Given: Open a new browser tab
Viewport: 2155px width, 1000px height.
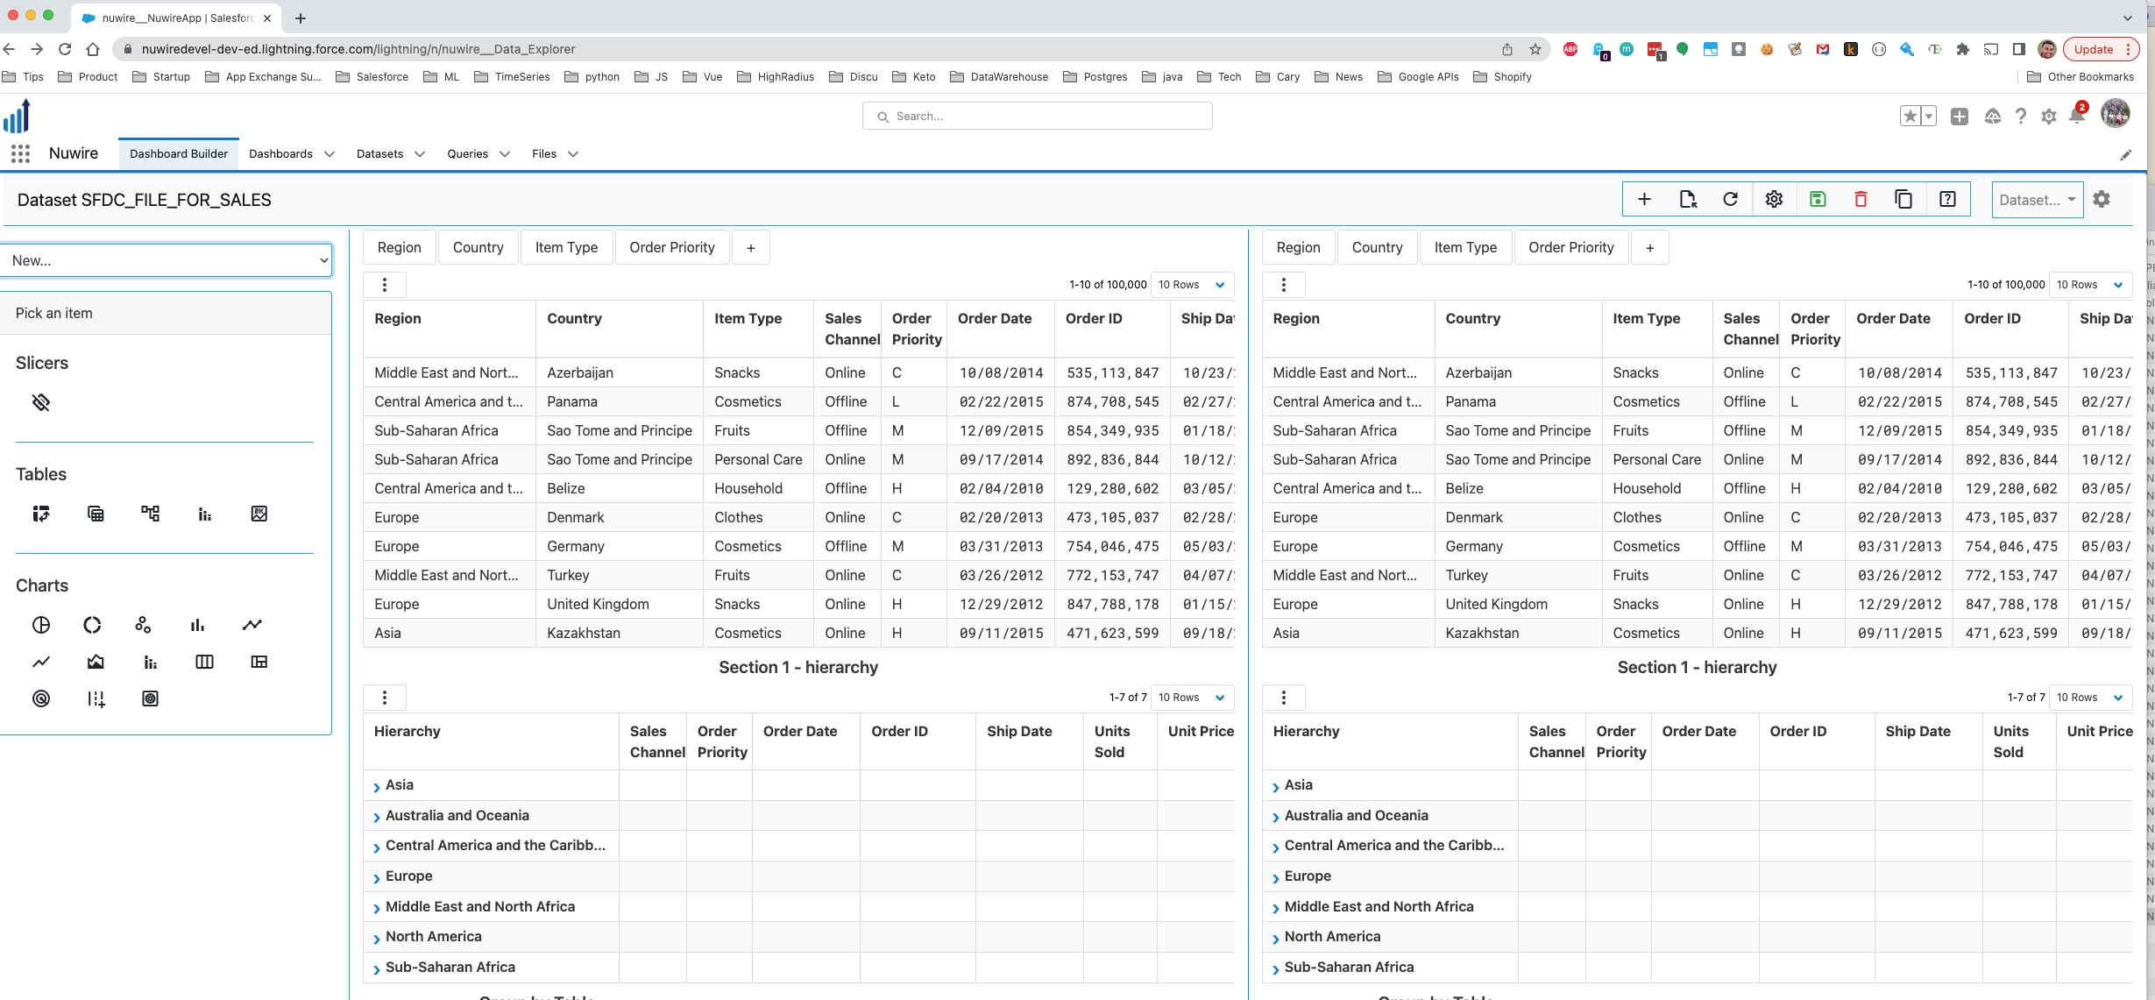Looking at the screenshot, I should (301, 18).
